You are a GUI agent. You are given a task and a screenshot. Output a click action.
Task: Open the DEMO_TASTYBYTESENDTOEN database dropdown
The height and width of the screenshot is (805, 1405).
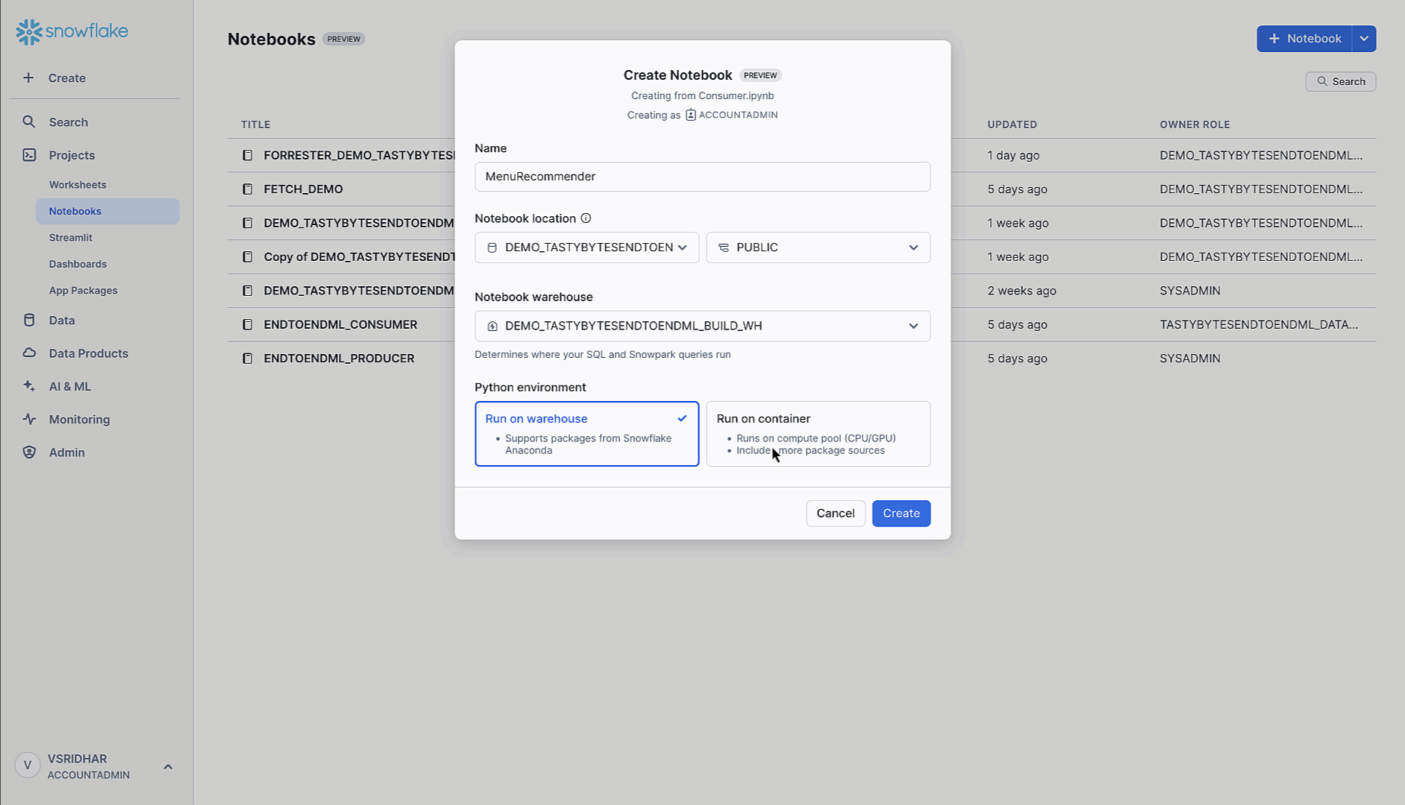[x=586, y=247]
